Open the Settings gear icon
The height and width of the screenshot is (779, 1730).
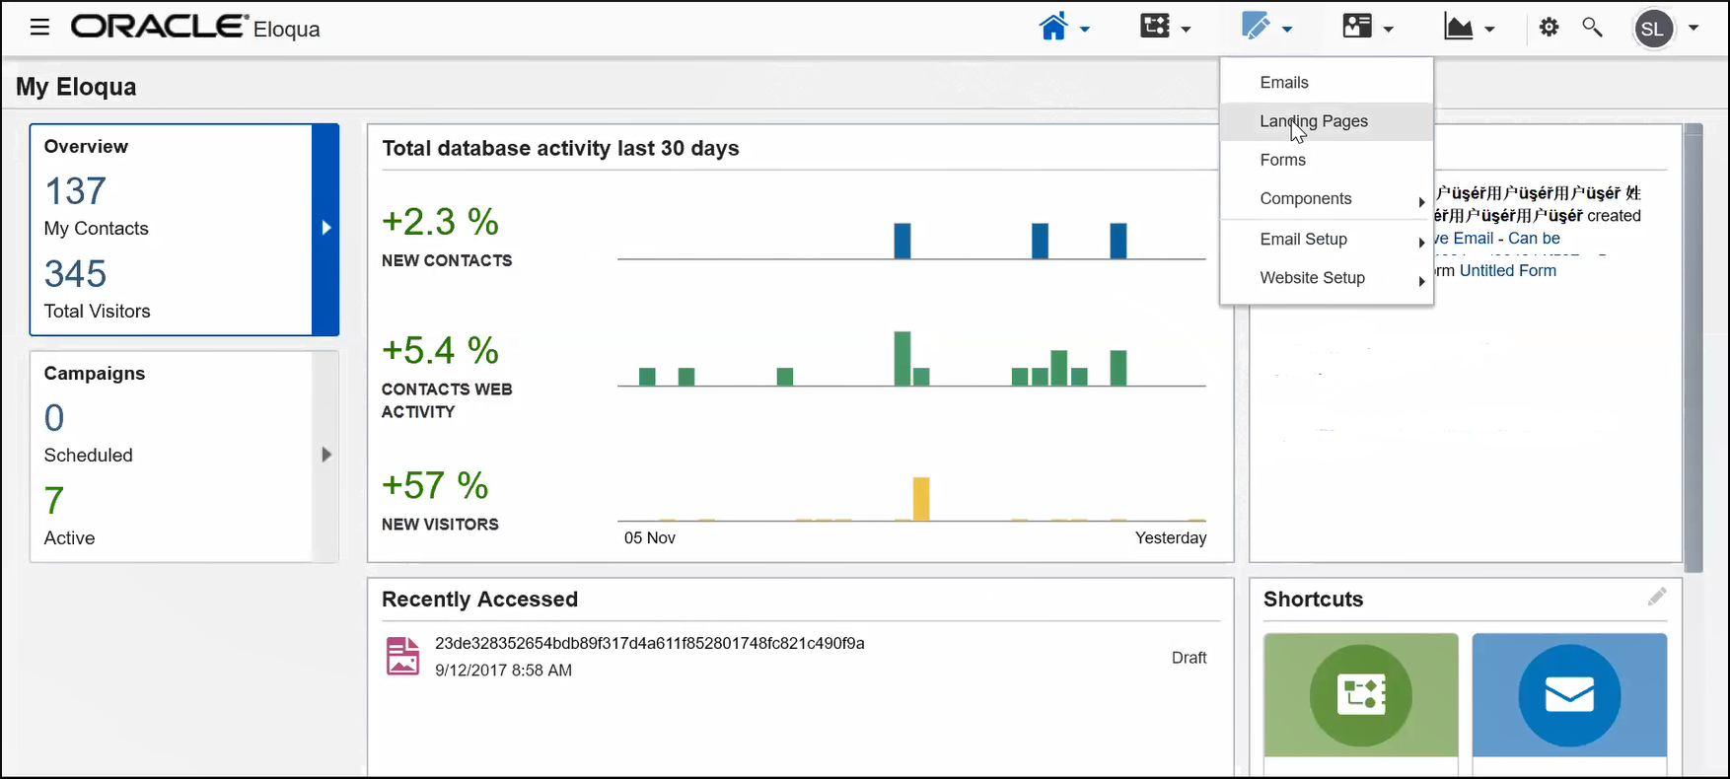(x=1550, y=27)
